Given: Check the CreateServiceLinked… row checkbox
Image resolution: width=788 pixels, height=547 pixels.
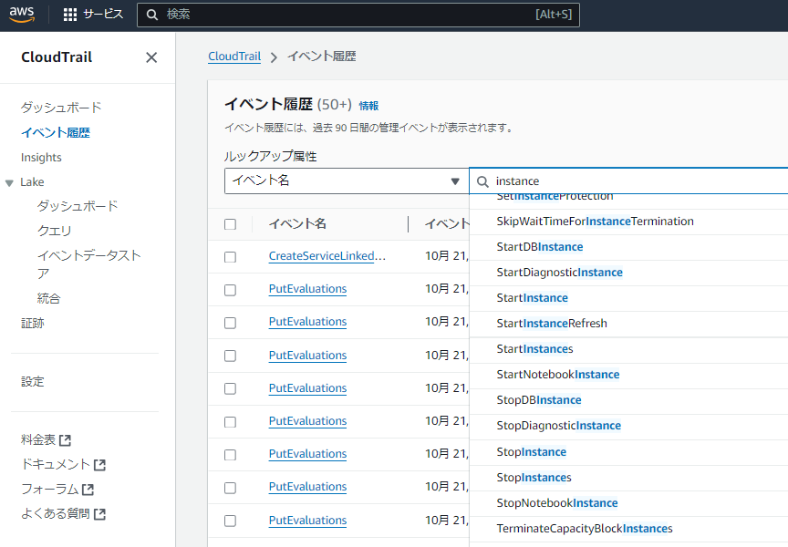Looking at the screenshot, I should click(230, 257).
